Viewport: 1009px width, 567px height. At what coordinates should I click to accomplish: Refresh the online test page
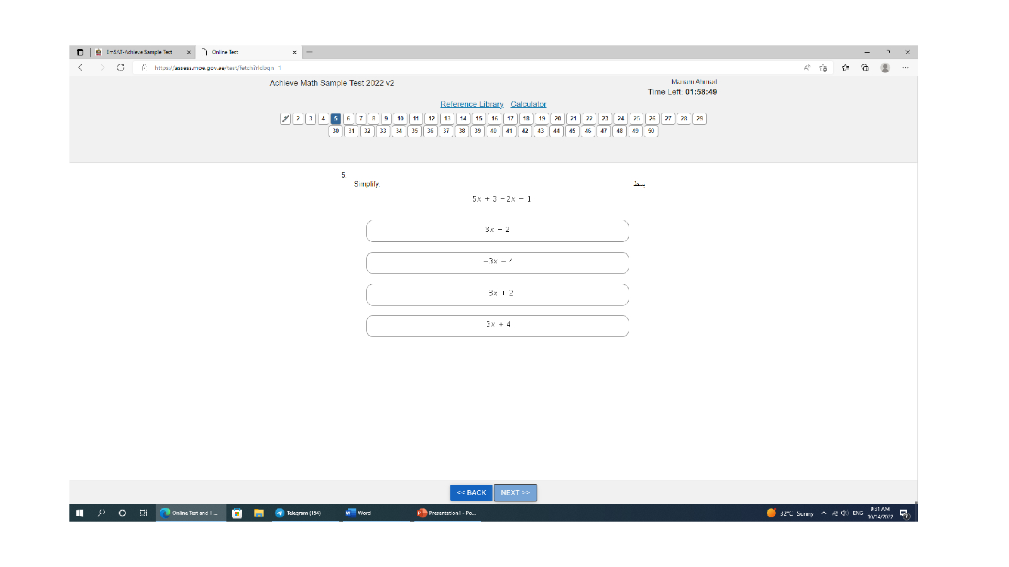click(x=120, y=67)
